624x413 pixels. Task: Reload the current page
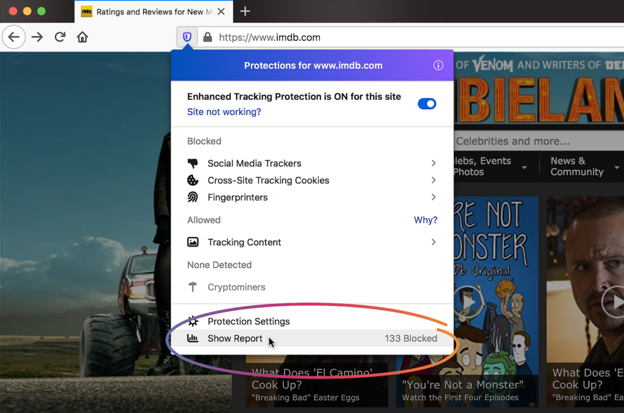(60, 37)
